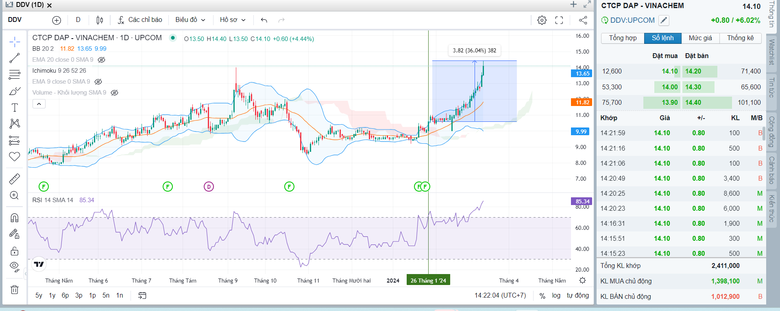Viewport: 780px width, 311px height.
Task: Edit DDV:UPCOM symbol with pencil icon
Action: tap(664, 20)
